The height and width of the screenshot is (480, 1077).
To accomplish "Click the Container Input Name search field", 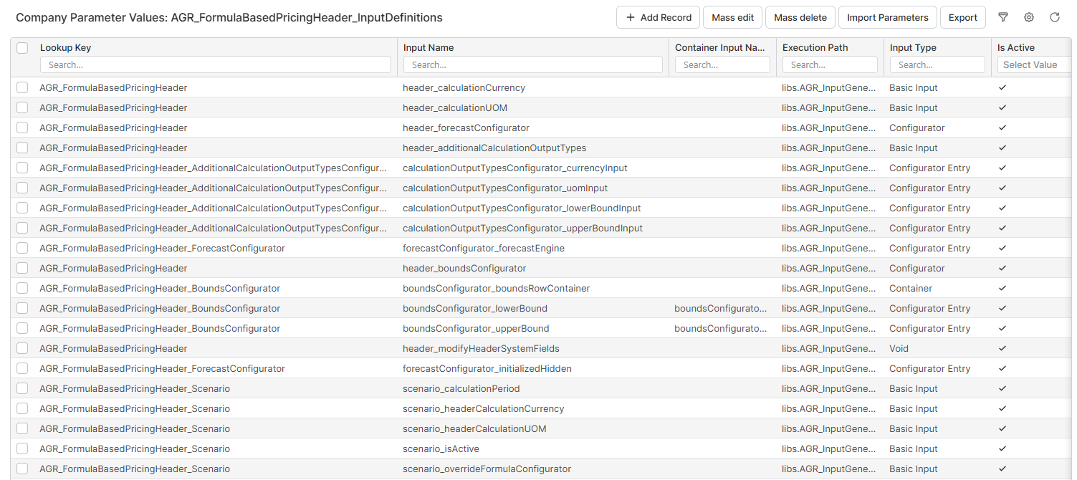I will tap(722, 64).
